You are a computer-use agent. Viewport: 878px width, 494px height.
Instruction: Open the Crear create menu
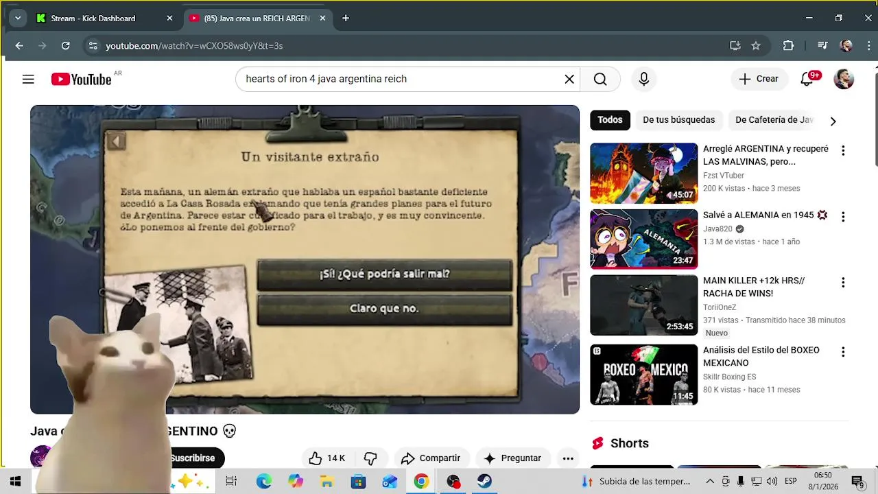pos(759,79)
